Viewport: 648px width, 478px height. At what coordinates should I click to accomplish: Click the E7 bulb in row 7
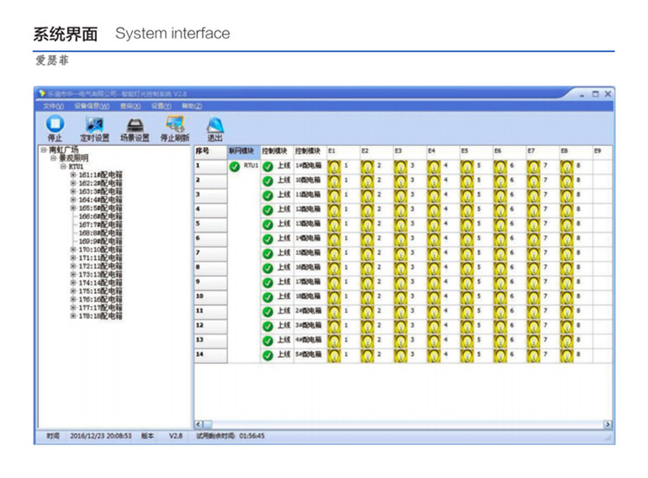click(x=534, y=253)
